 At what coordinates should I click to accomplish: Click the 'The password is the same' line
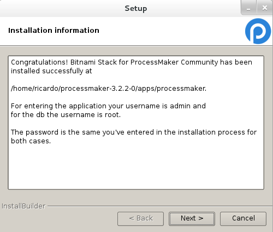point(134,132)
